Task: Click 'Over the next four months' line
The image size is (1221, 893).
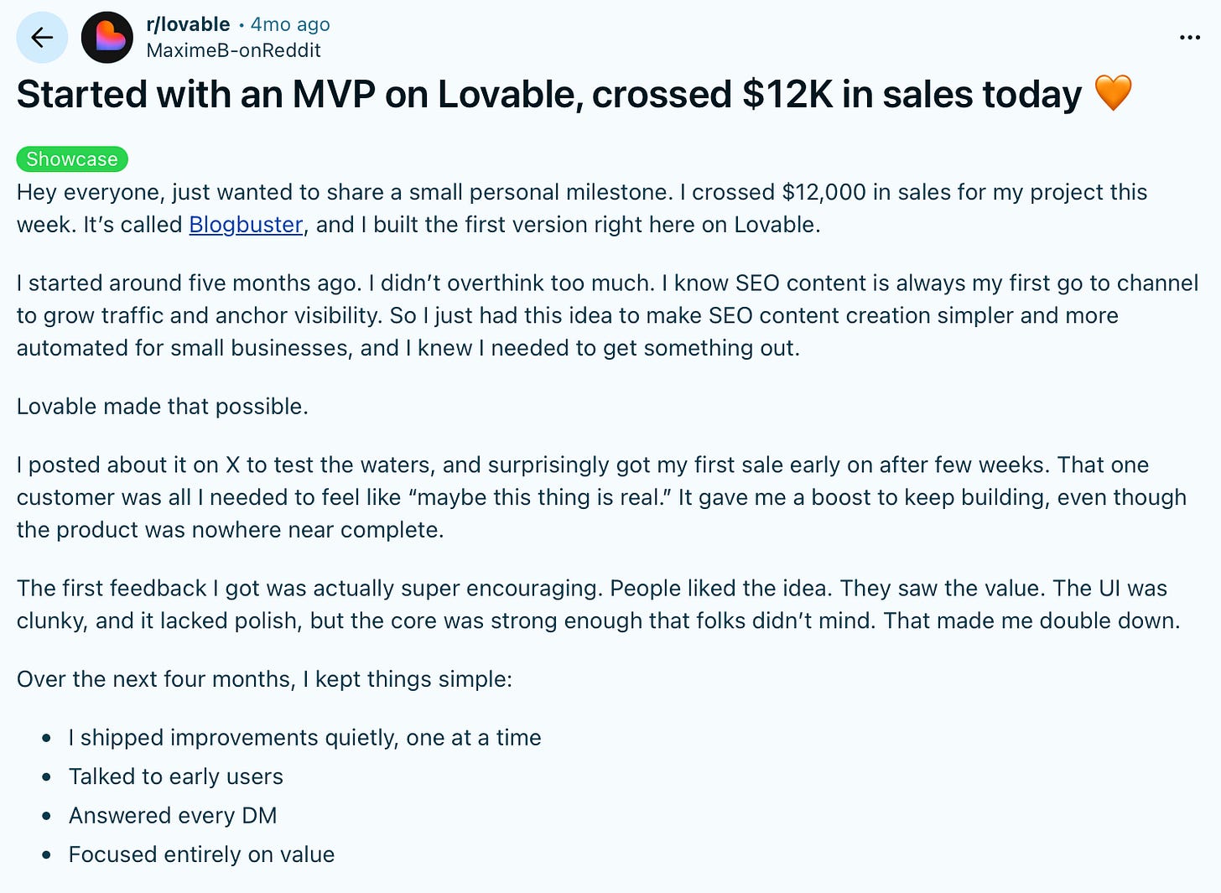Action: click(264, 679)
